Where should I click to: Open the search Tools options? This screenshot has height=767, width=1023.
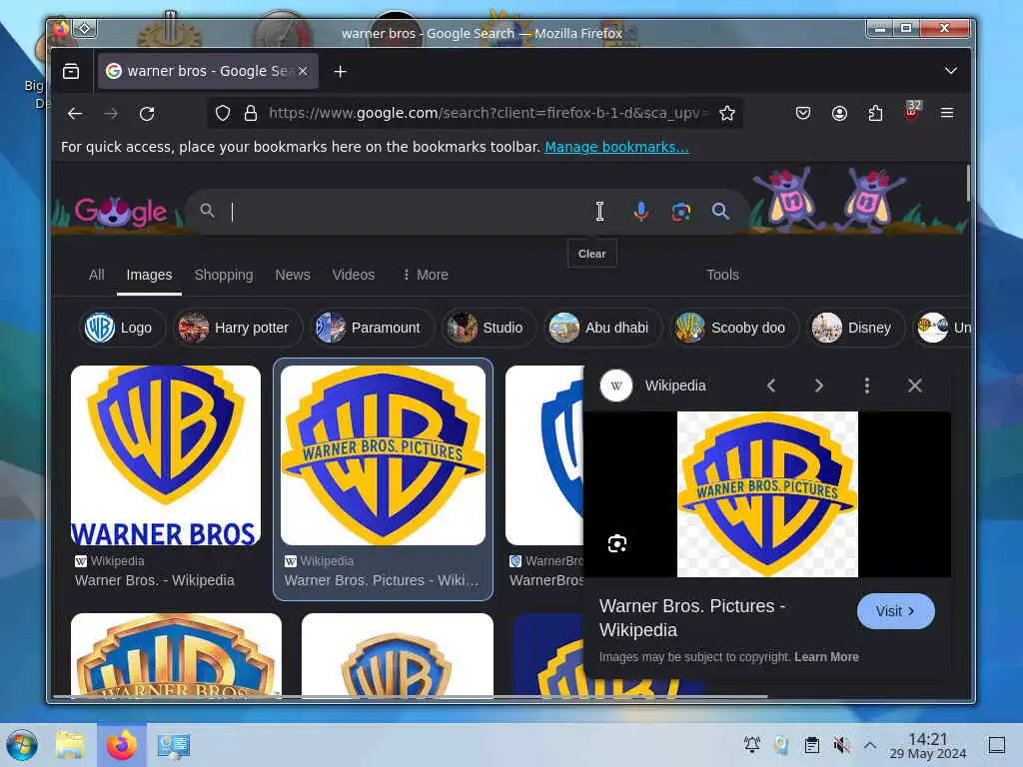722,275
